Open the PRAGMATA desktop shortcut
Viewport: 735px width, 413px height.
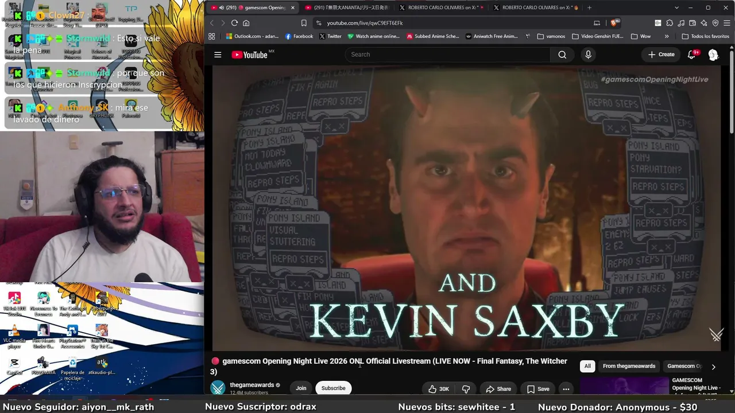coord(43,366)
